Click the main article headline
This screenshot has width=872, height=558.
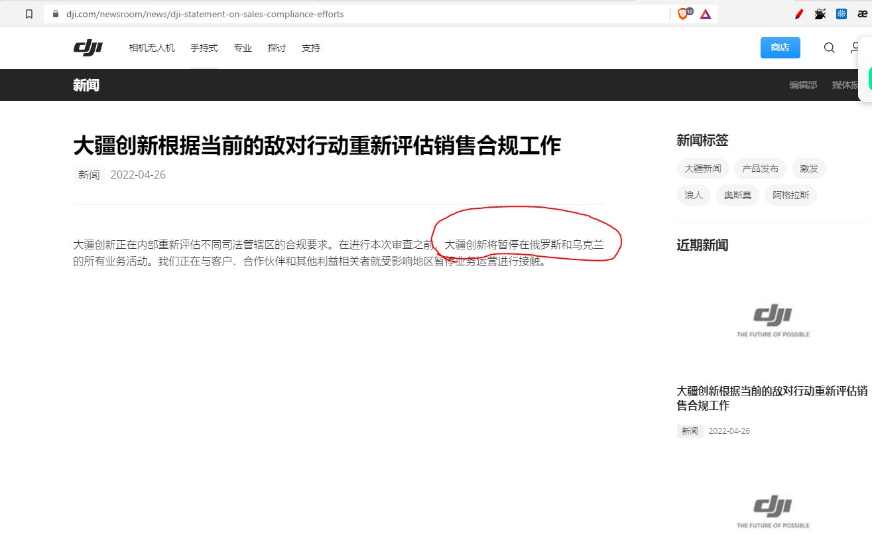point(317,145)
